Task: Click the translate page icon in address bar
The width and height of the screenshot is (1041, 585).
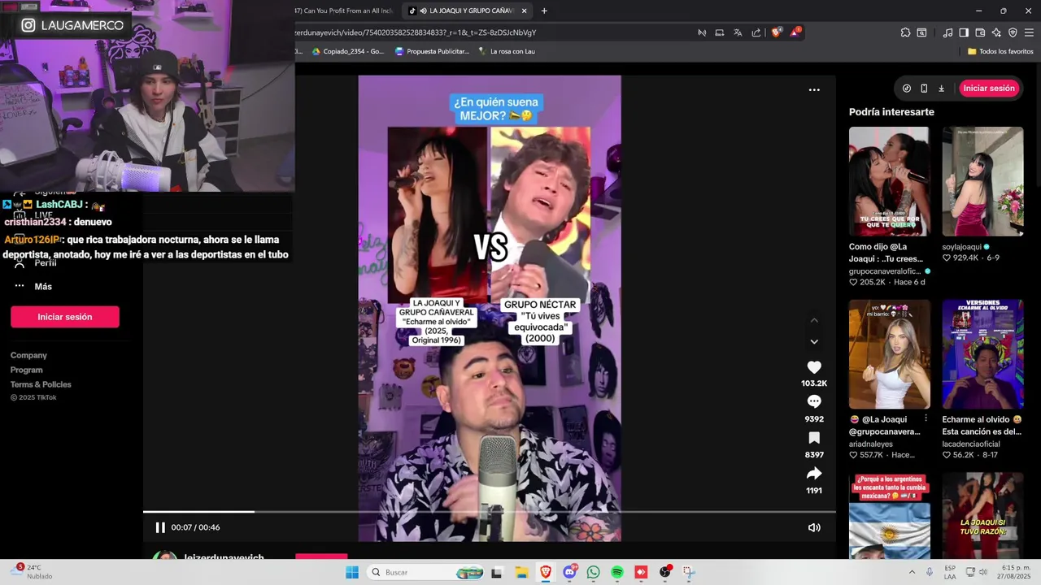Action: (738, 32)
